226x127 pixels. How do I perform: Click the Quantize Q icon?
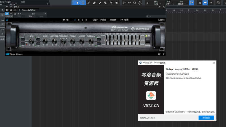point(134,3)
